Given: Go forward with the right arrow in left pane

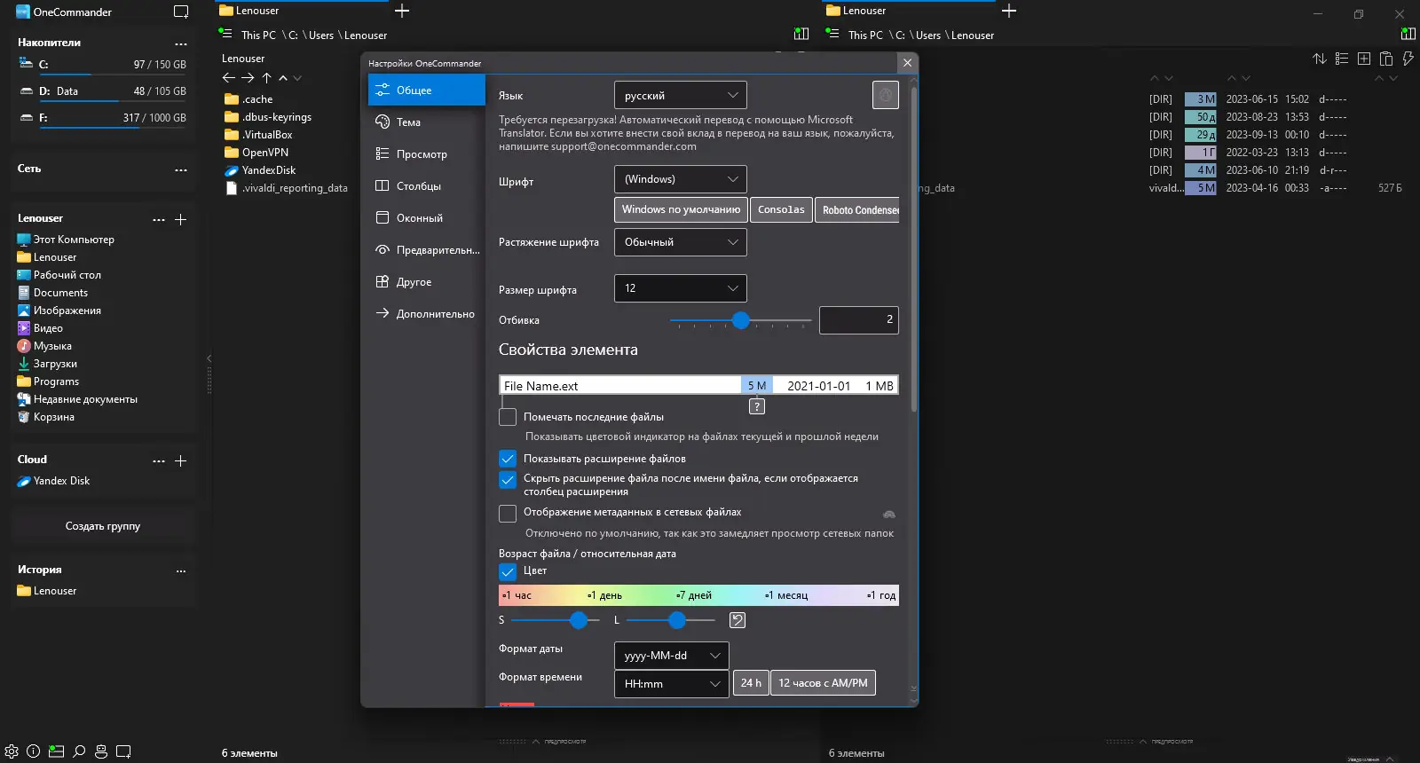Looking at the screenshot, I should coord(248,78).
